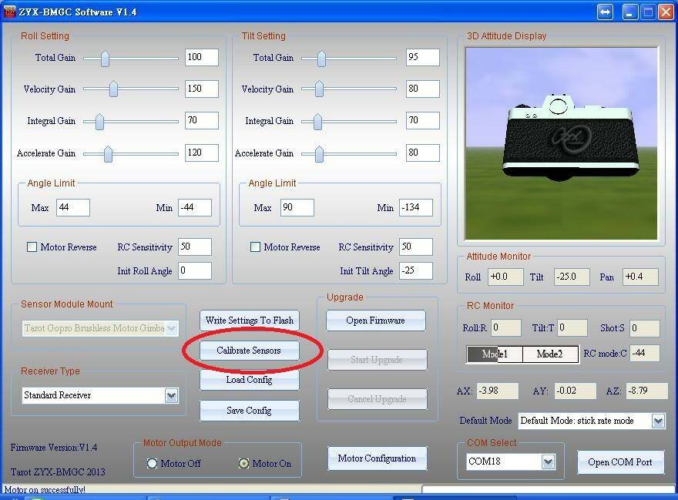Viewport: 678px width, 500px height.
Task: Click Attitude Monitor Roll value +0.0
Action: click(x=505, y=277)
